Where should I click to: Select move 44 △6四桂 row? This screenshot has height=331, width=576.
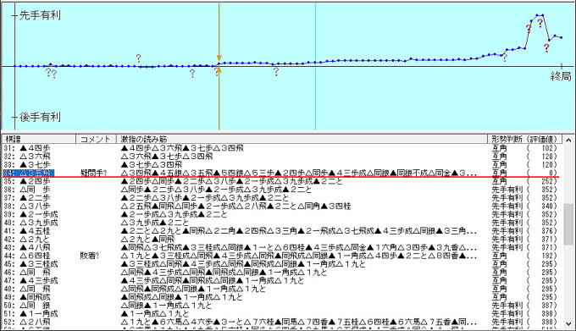pyautogui.click(x=281, y=256)
